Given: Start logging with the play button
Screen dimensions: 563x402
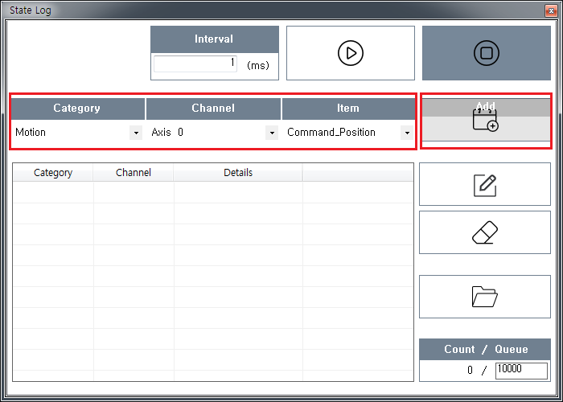Looking at the screenshot, I should click(350, 53).
